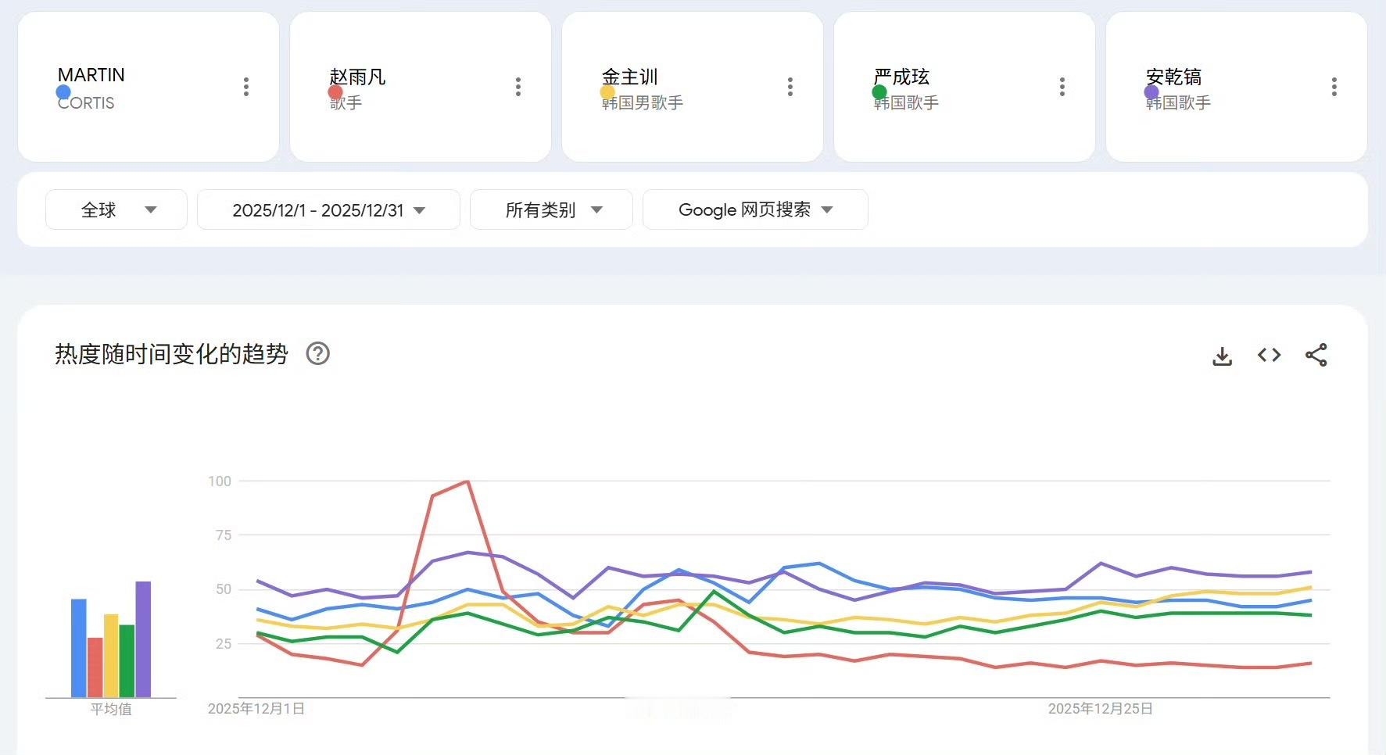Open the date range 2025/12/1 - 2025/12/31 selector
The width and height of the screenshot is (1386, 755).
click(328, 209)
